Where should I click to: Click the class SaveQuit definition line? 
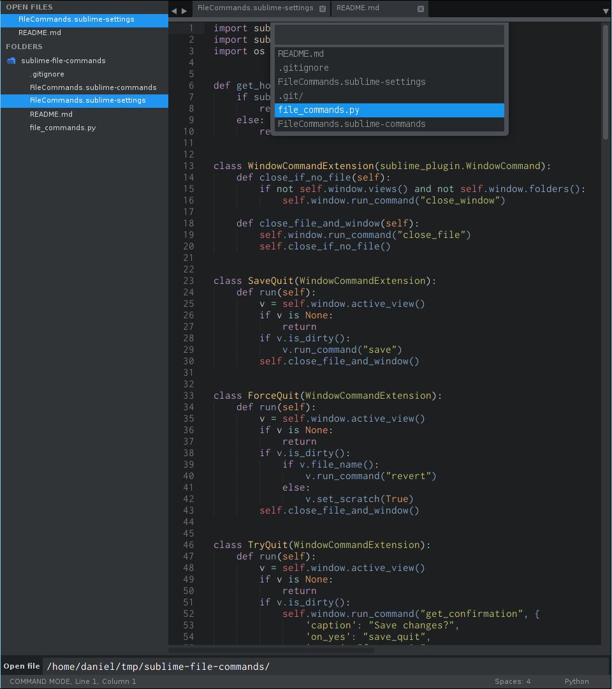coord(325,281)
